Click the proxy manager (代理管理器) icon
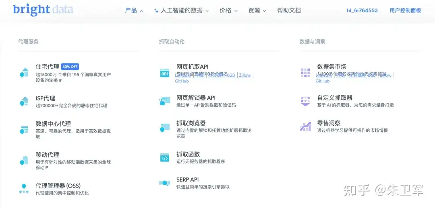Image resolution: width=435 pixels, height=208 pixels. point(24,189)
